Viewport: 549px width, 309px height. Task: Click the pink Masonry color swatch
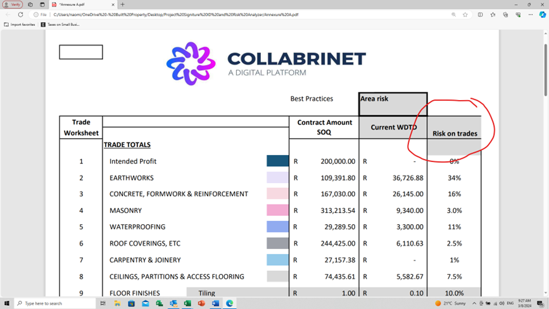277,210
